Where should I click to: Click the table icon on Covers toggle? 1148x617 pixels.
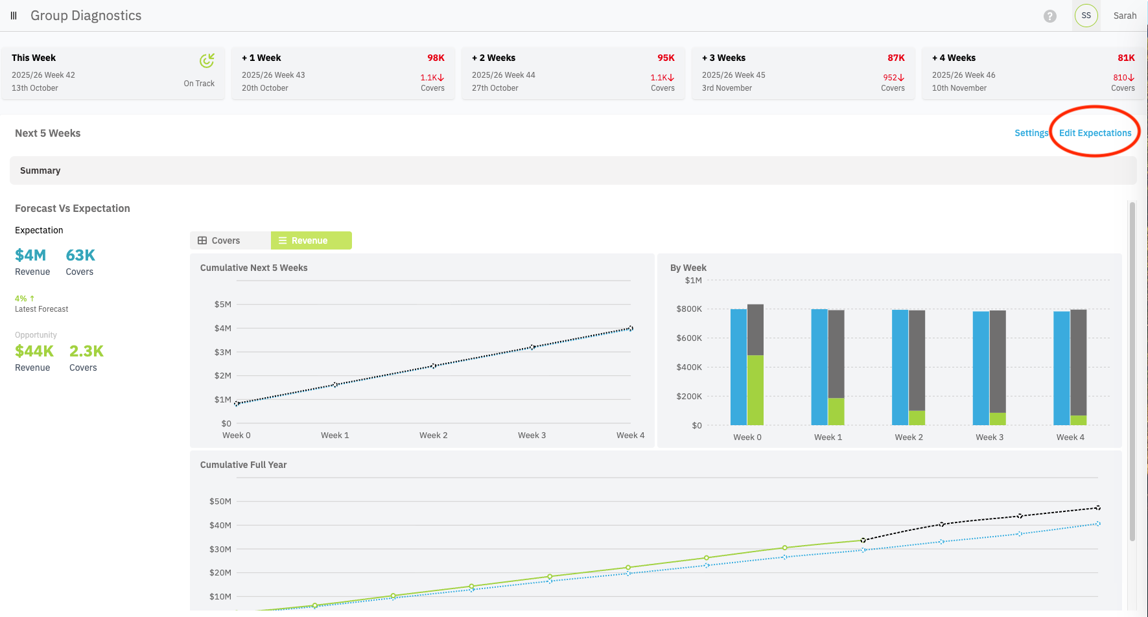click(202, 240)
